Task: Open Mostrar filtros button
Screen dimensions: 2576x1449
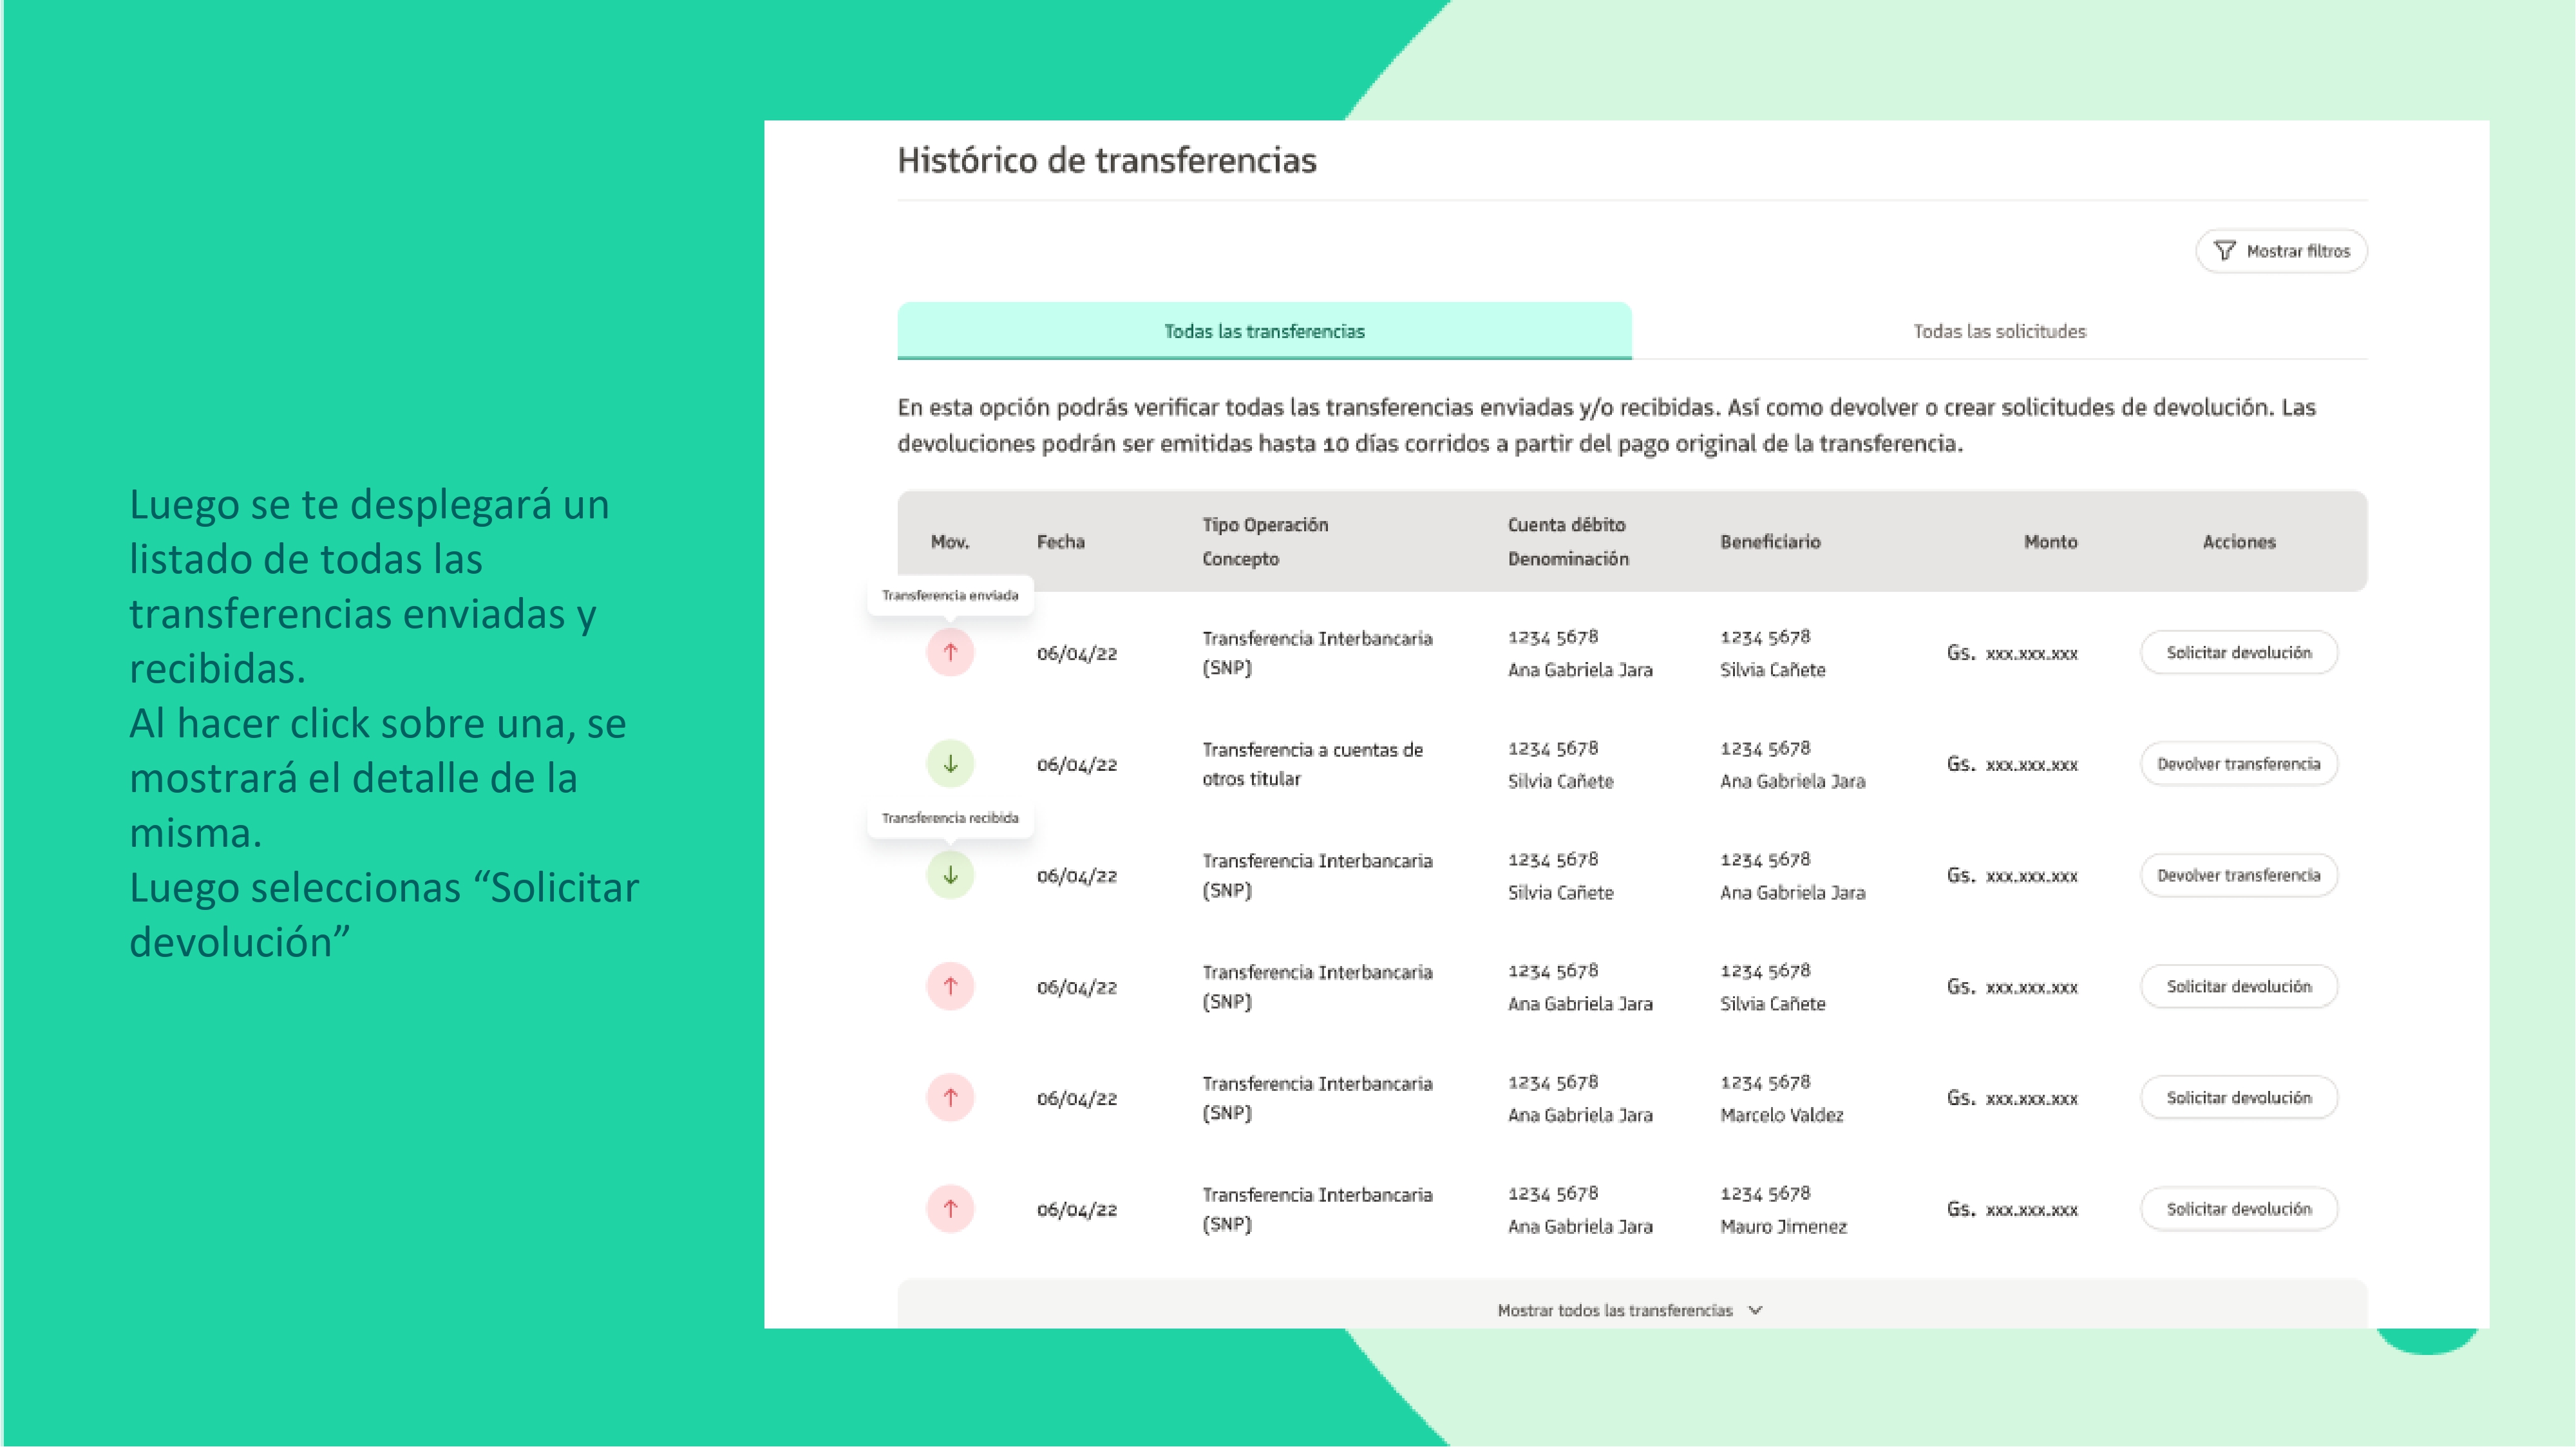Action: (x=2281, y=251)
